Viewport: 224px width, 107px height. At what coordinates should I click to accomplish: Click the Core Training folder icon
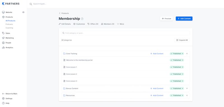64,54
